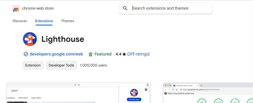Screen dimensions: 253x103
Task: Click the back arrow in Report Viewer screenshot
Action: click(166, 90)
